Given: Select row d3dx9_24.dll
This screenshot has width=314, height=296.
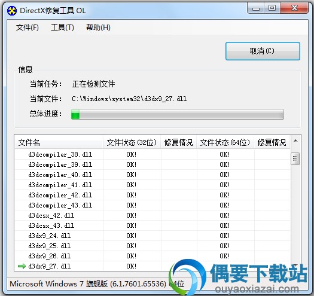Looking at the screenshot, I should (x=153, y=236).
